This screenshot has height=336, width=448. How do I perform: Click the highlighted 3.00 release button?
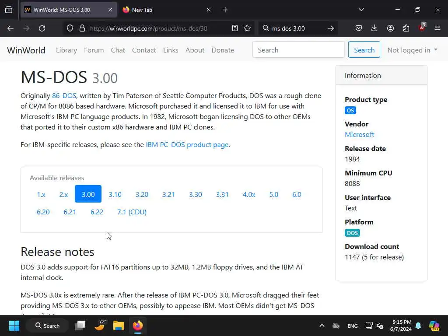(x=88, y=194)
